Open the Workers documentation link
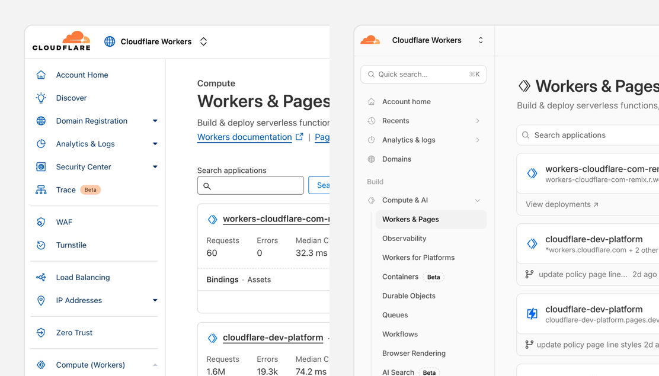 pos(244,137)
